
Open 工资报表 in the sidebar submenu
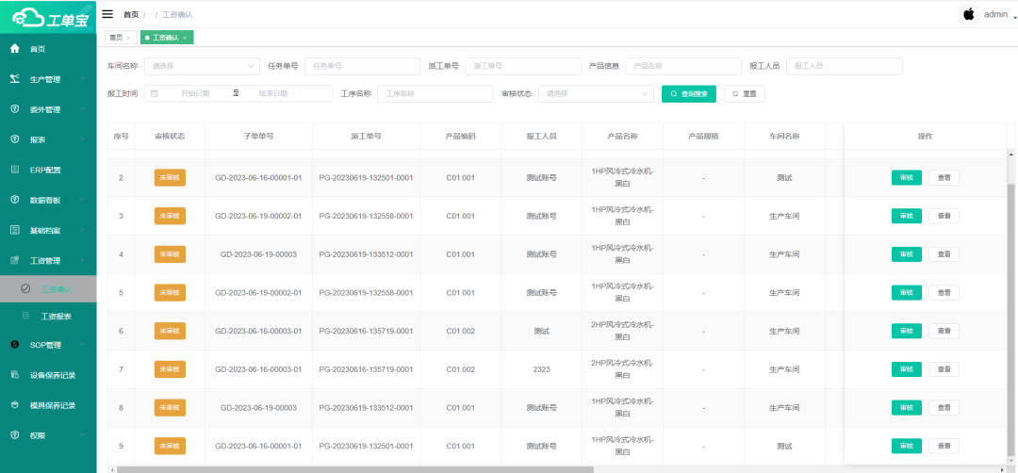pos(57,317)
